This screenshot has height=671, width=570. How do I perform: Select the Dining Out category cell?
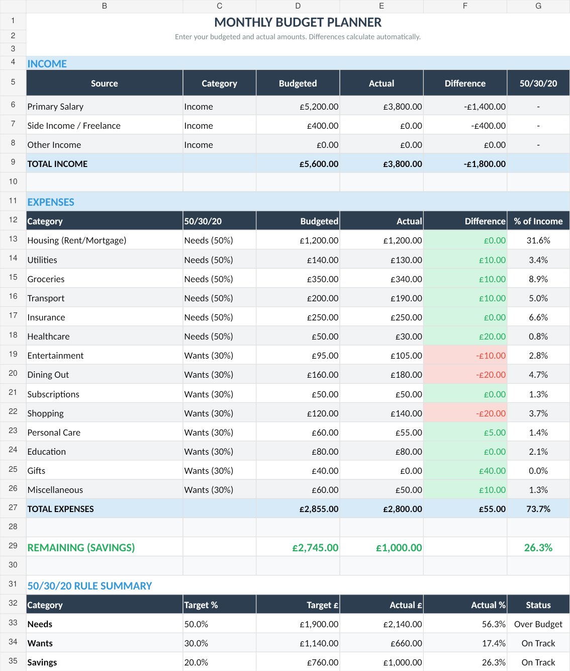click(x=104, y=374)
